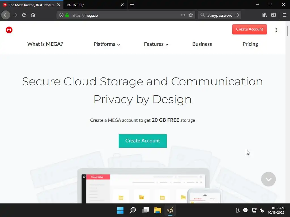Open the browser hamburger menu
This screenshot has height=217, width=290.
(285, 15)
